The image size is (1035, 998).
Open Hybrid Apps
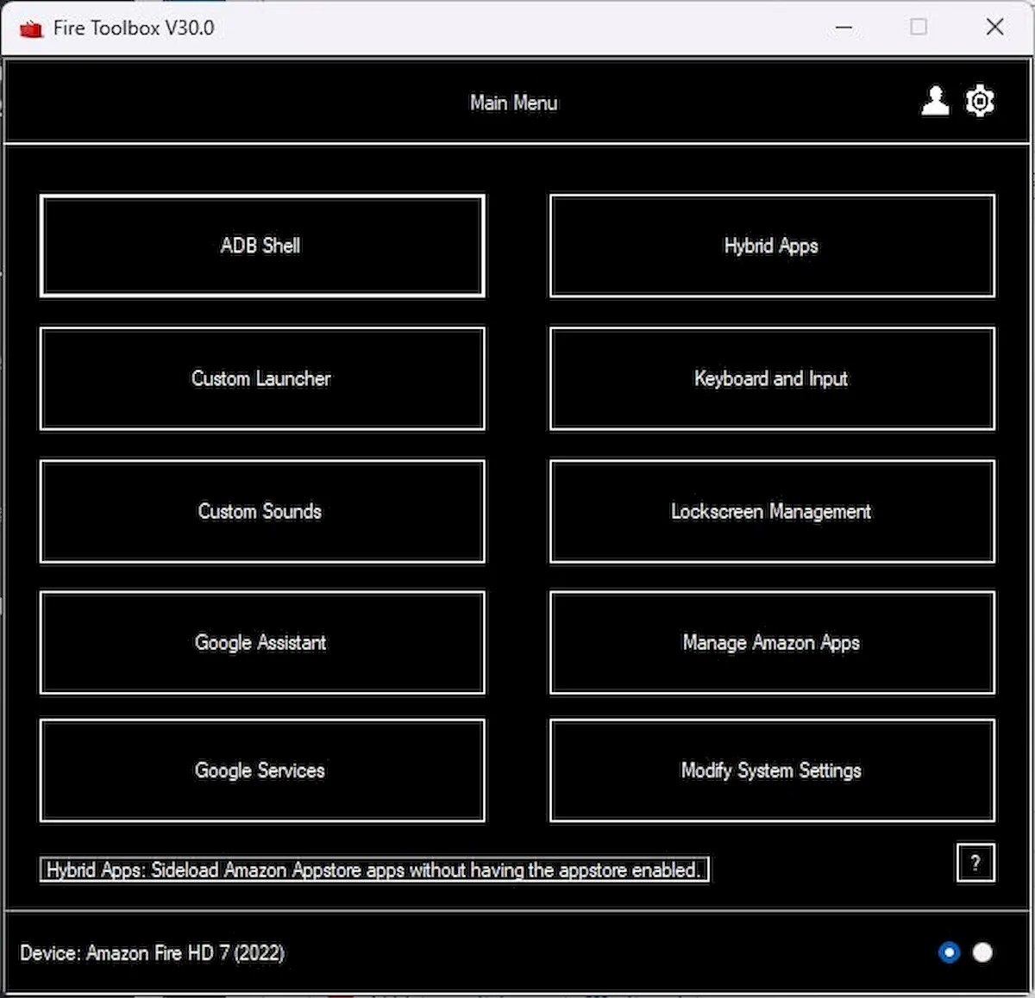pyautogui.click(x=770, y=246)
